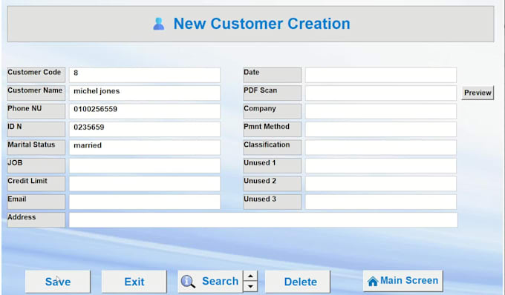Select the Customer Name field
The width and height of the screenshot is (505, 295).
tap(145, 93)
